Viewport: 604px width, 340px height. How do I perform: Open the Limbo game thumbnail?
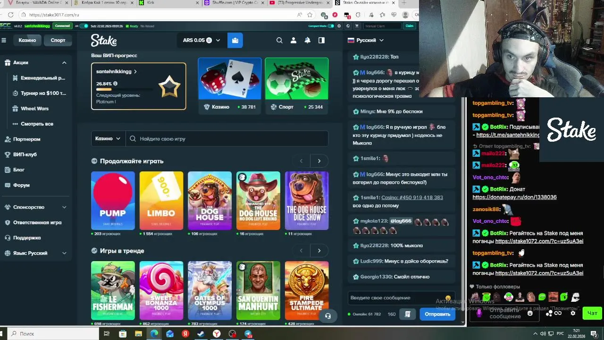click(x=161, y=201)
